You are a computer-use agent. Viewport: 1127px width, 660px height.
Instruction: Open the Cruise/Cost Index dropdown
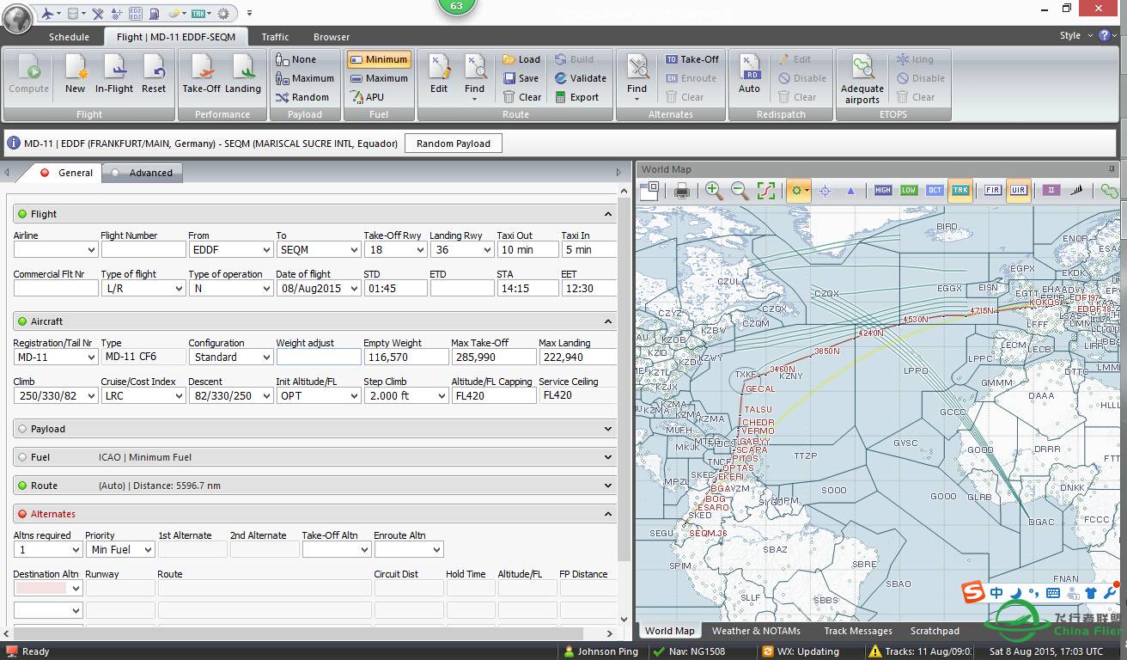179,396
